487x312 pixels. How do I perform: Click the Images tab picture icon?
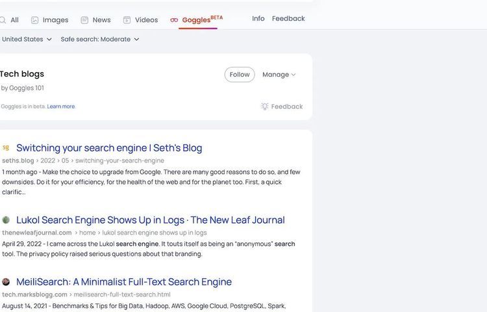(34, 20)
